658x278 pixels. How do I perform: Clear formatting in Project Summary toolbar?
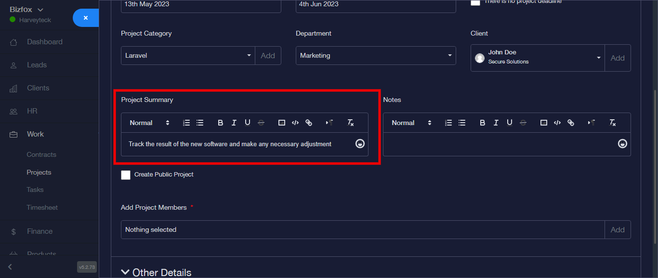point(351,123)
